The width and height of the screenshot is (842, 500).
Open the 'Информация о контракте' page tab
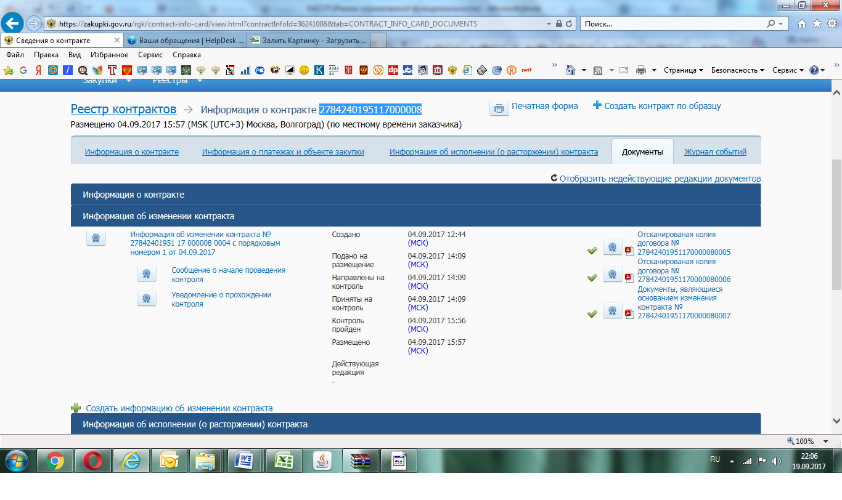[x=132, y=152]
